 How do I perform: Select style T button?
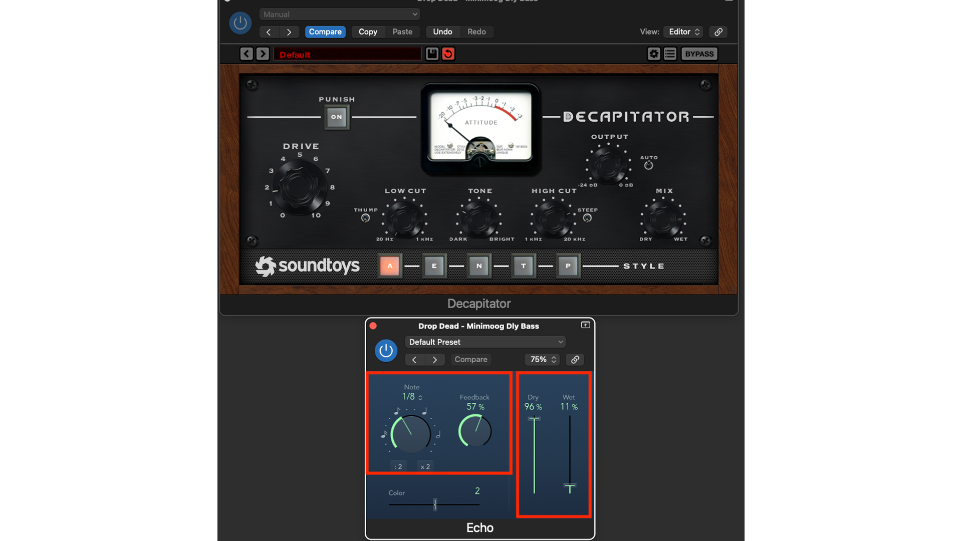[524, 266]
